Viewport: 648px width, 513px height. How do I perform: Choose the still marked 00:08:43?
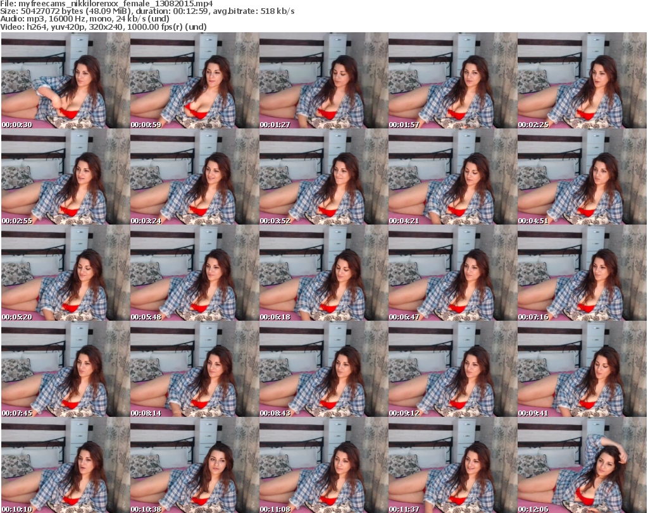(x=323, y=369)
